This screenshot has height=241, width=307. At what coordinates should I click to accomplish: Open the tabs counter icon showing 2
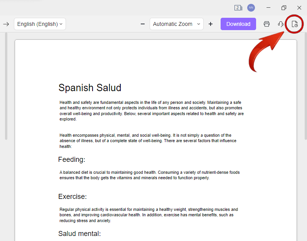pos(238,8)
